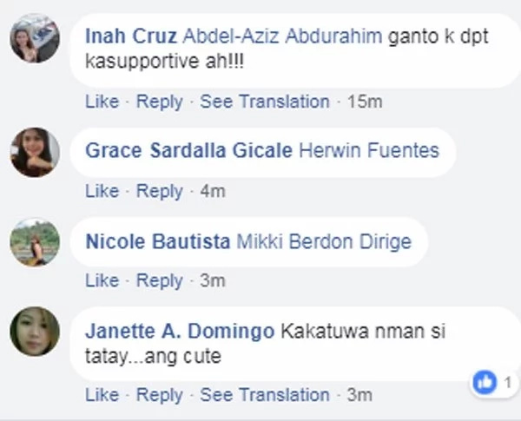Open Nicole Bautista's profile photo
Viewport: 521px width, 421px height.
35,242
